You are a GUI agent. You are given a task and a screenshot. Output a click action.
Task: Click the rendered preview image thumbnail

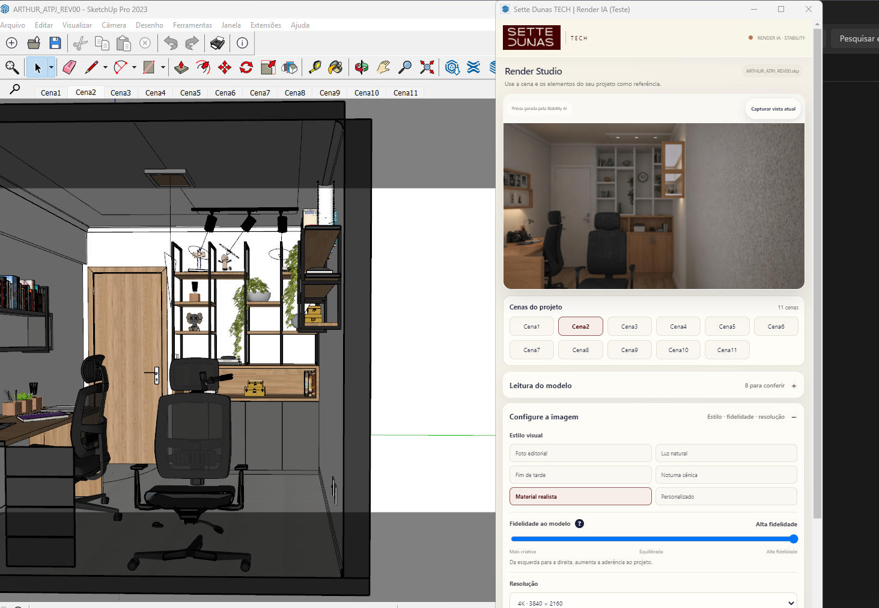point(654,206)
